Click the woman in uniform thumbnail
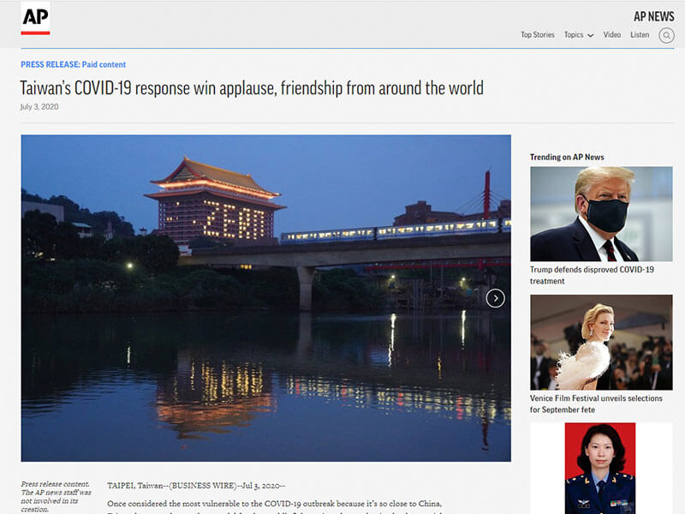Screen dimensions: 685x514 [x=600, y=468]
